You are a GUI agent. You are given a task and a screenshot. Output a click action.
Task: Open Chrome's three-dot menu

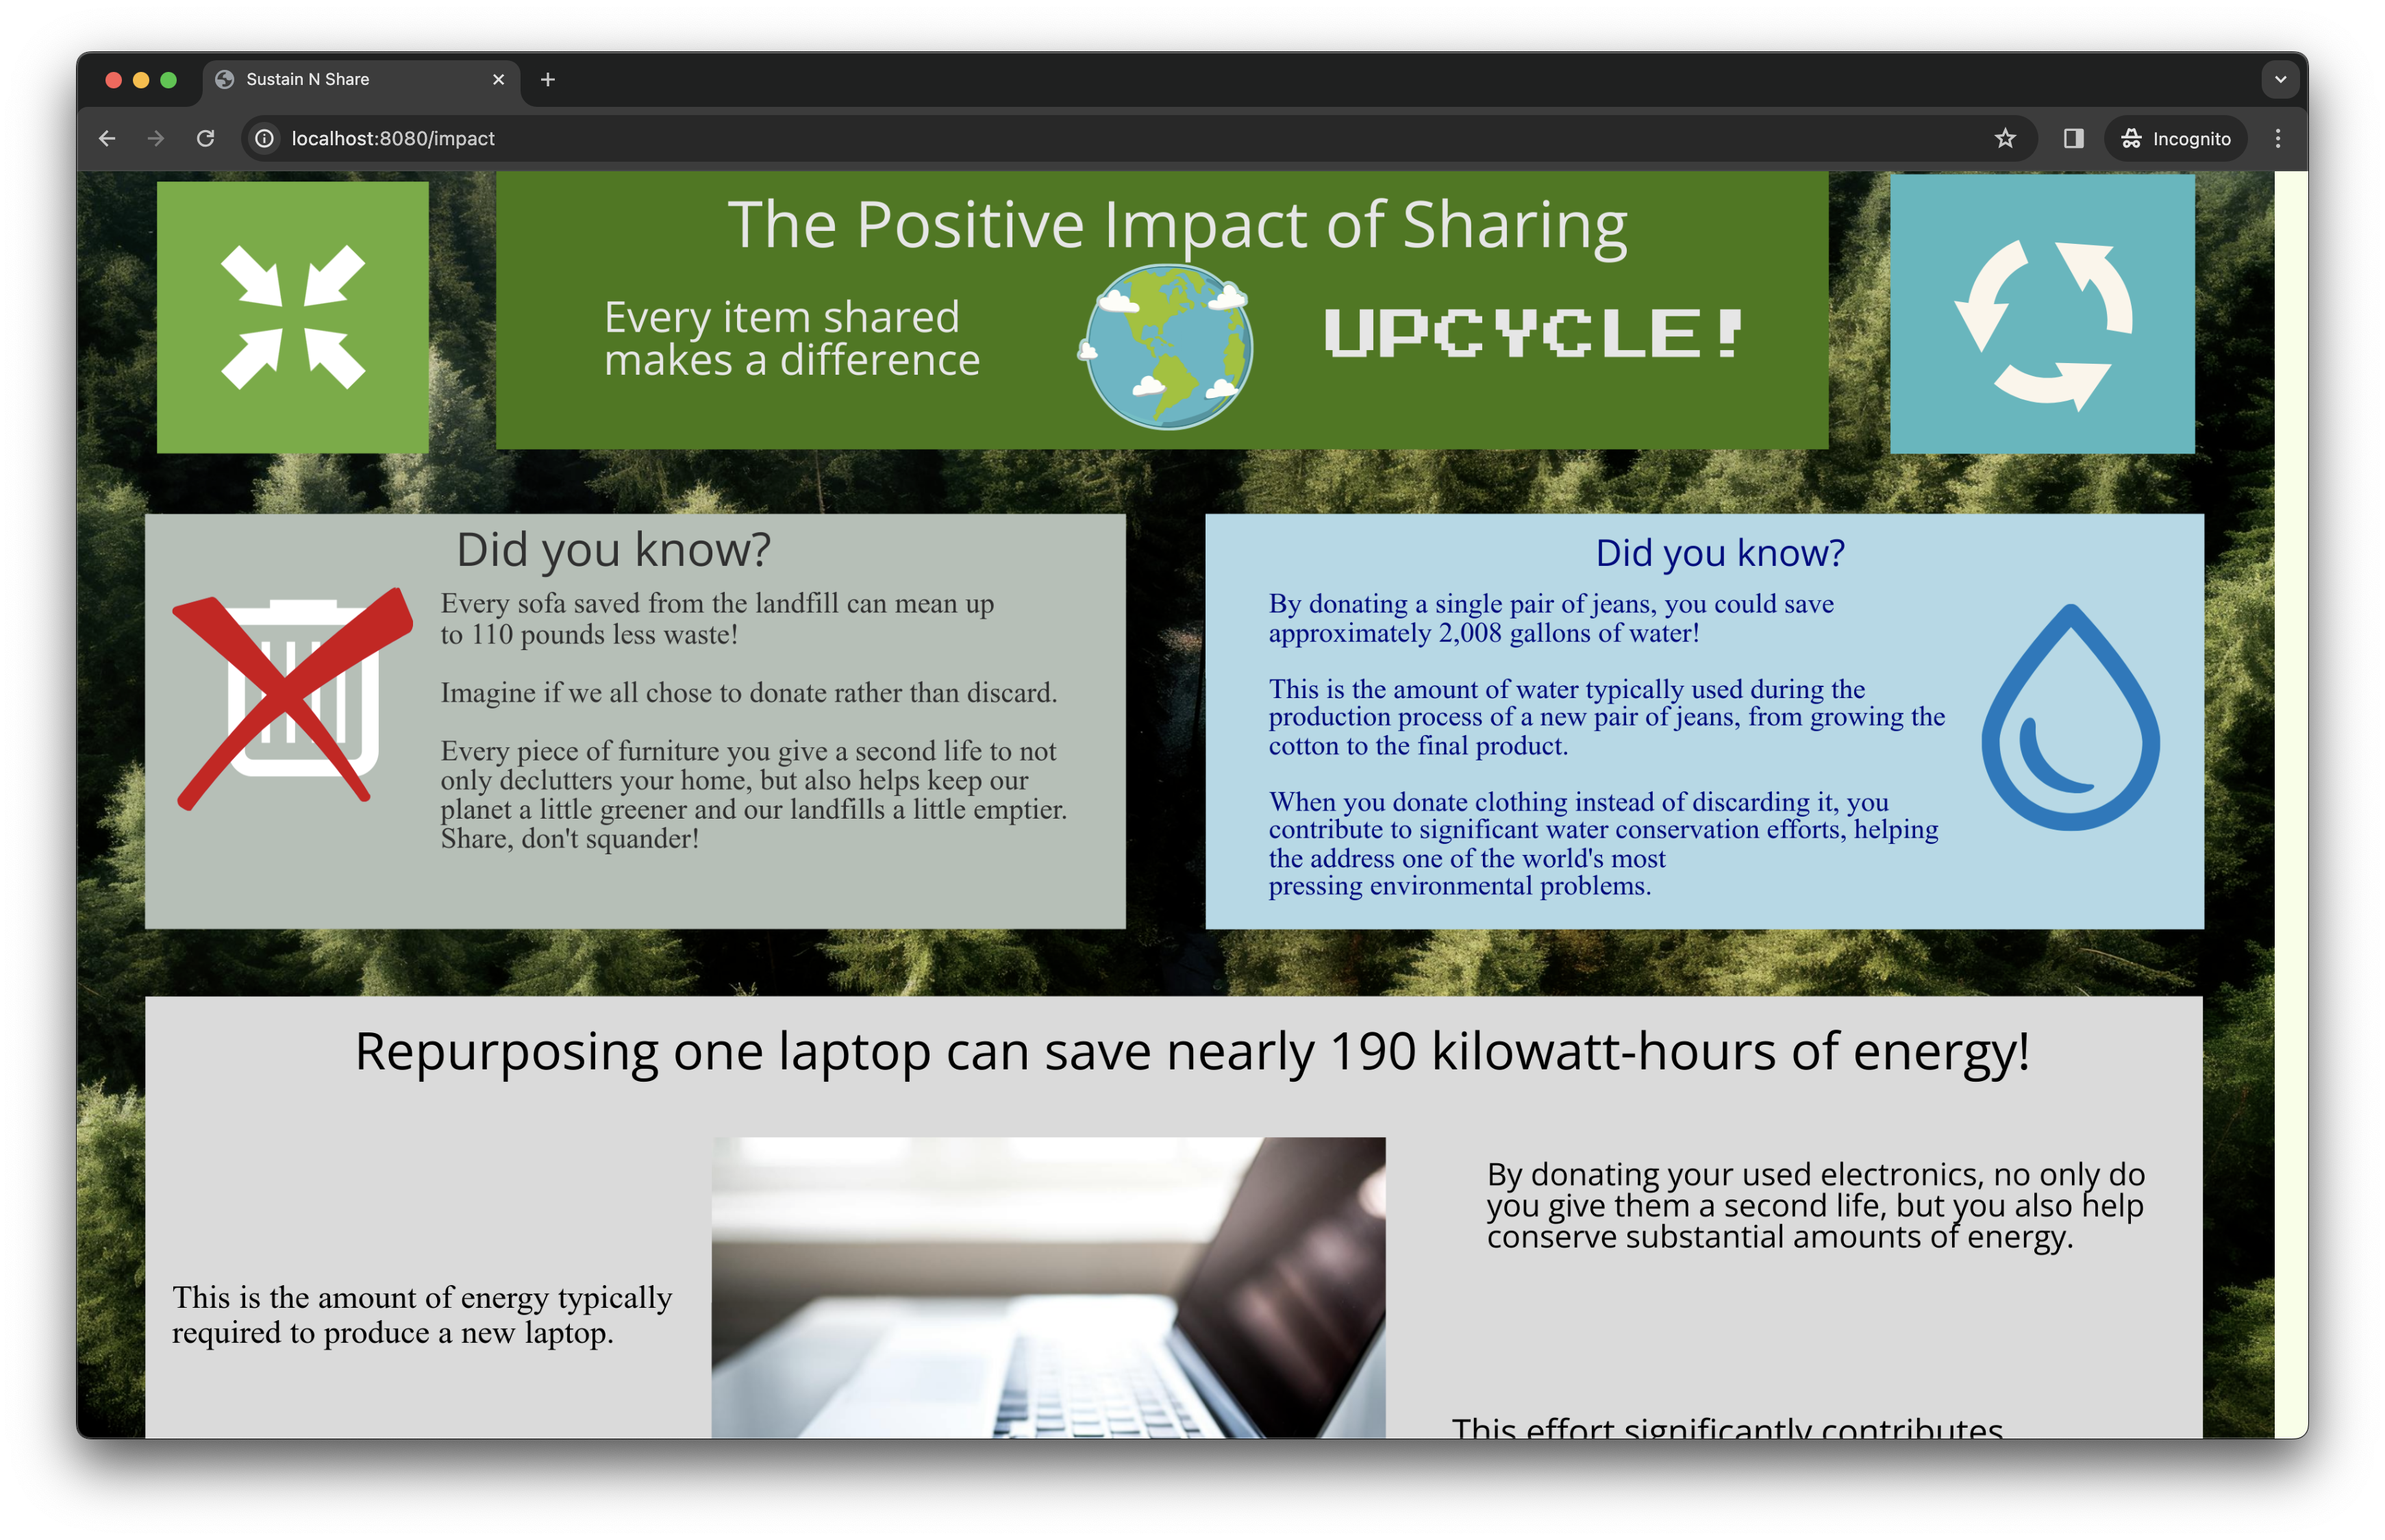pos(2278,139)
